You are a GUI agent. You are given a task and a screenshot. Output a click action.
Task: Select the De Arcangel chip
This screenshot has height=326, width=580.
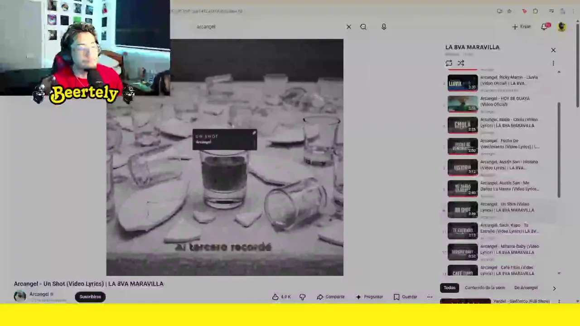pos(526,288)
